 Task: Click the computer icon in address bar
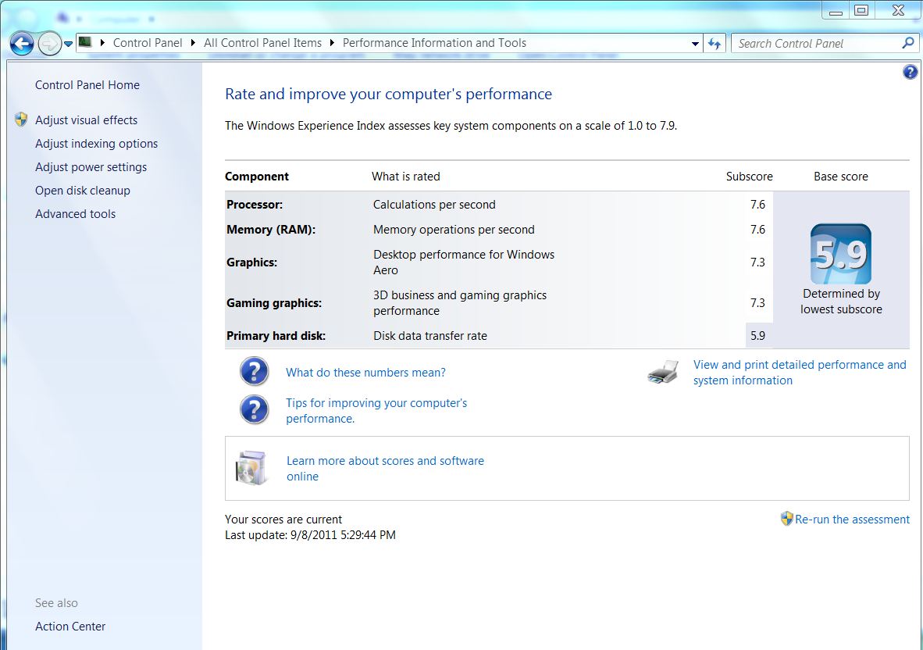pos(85,42)
